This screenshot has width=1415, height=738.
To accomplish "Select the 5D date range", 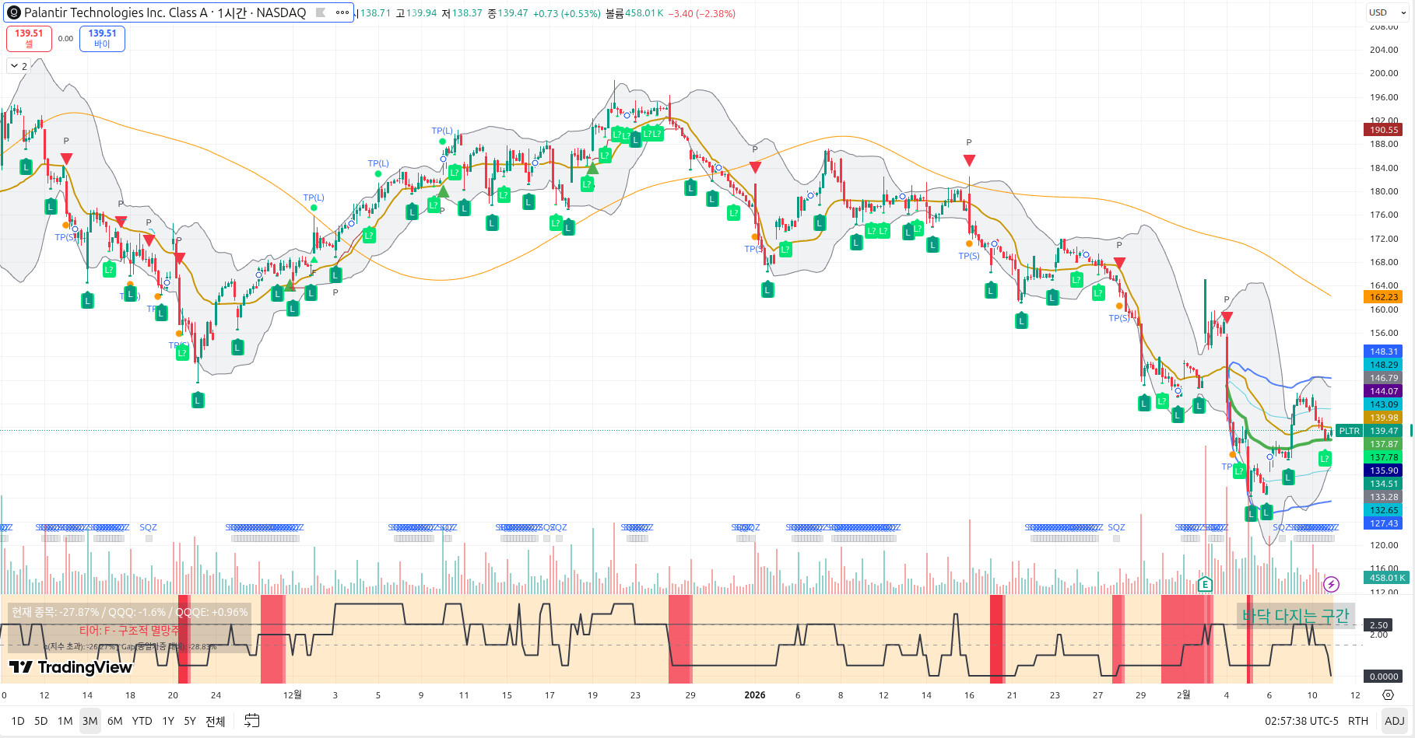I will click(x=41, y=721).
